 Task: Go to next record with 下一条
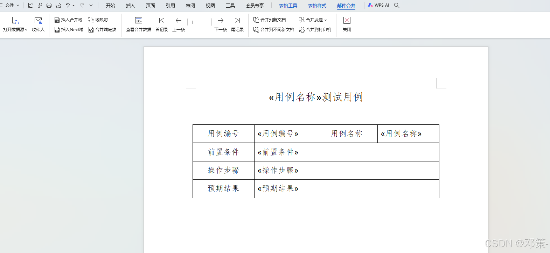click(x=221, y=24)
